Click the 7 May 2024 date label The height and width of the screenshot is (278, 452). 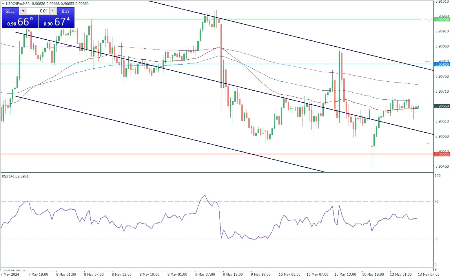point(10,275)
